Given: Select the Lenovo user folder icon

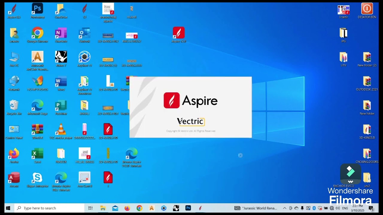Looking at the screenshot, I should coord(14,35).
